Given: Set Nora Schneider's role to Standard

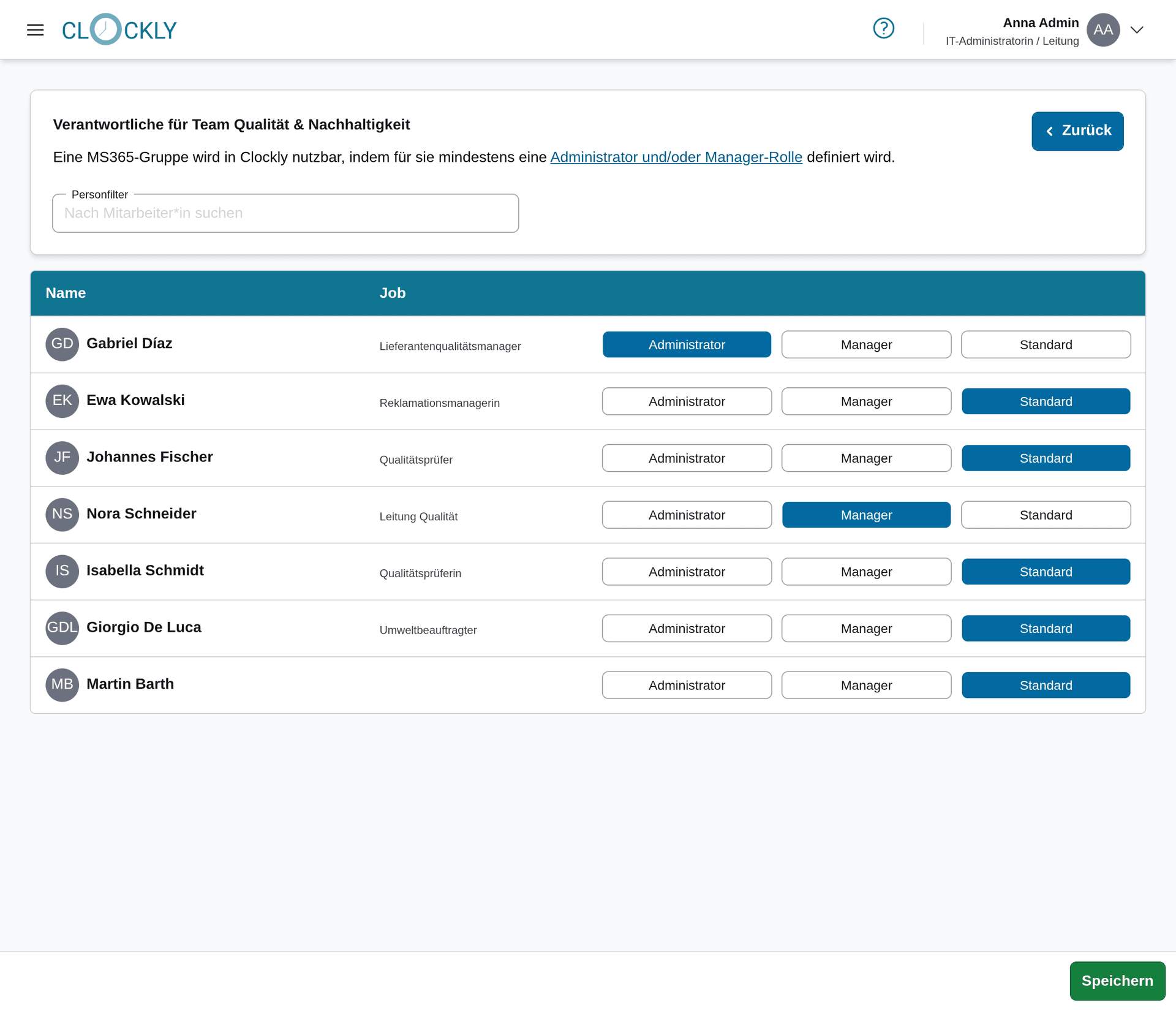Looking at the screenshot, I should tap(1046, 515).
